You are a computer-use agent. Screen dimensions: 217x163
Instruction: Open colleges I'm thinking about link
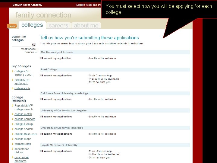pyautogui.click(x=23, y=73)
